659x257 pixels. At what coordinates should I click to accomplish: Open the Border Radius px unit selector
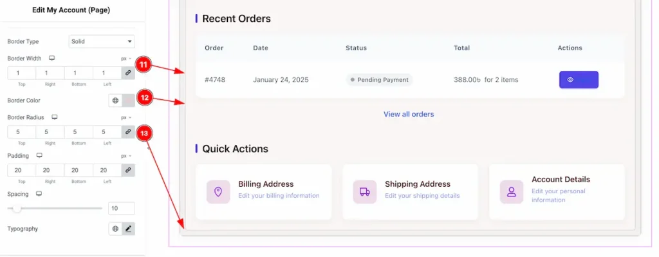126,118
